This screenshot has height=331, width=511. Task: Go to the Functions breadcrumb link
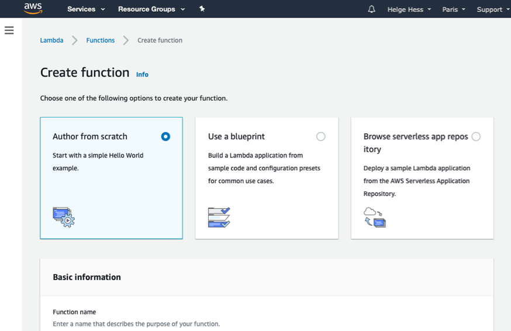click(x=101, y=40)
